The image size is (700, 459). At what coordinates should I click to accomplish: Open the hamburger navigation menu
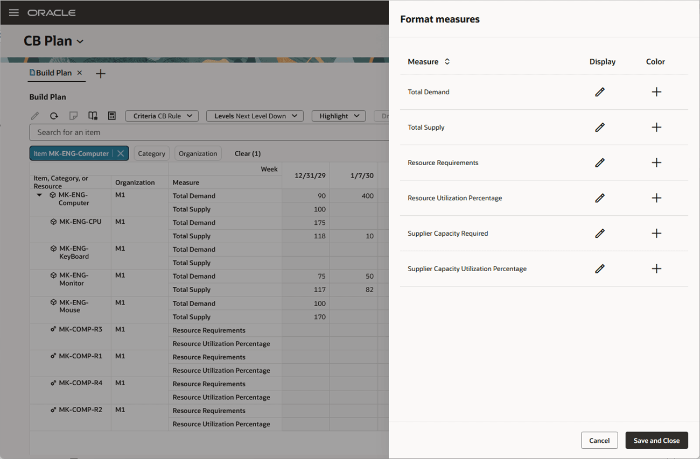coord(14,12)
